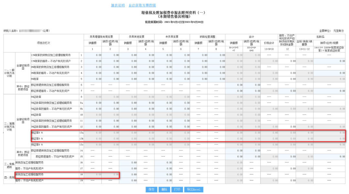Screen dimensions: 349x194
Task: Click the 打印 button
Action: (x=177, y=189)
